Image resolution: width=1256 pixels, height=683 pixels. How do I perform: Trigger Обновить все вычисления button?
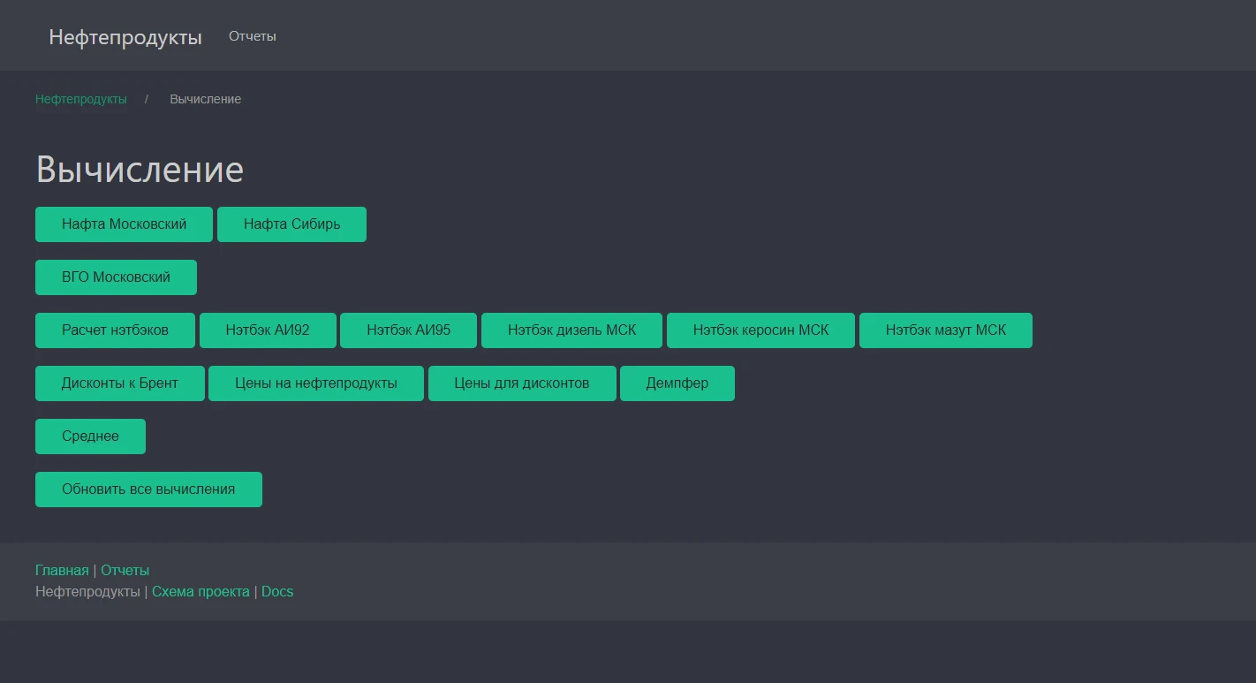click(x=148, y=489)
